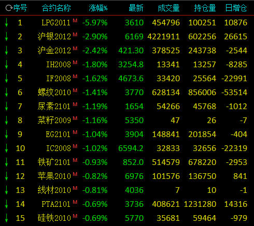Click the red M marker beside 铁矿2101
Viewport: 254px width, 226px height.
click(75, 160)
